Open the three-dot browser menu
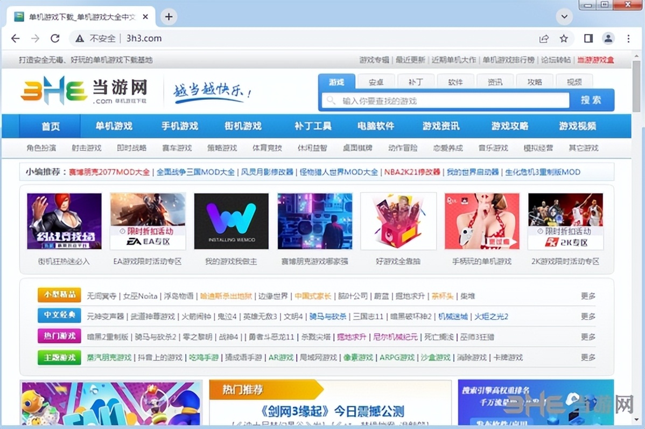The height and width of the screenshot is (429, 645). tap(628, 38)
